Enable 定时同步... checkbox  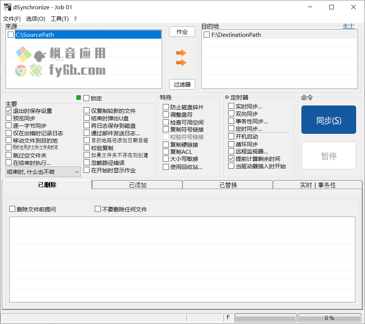[x=231, y=129]
